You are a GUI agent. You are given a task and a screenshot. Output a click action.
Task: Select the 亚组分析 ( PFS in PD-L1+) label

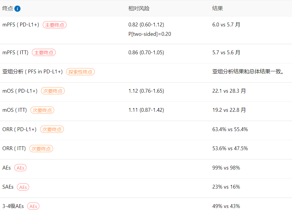tap(33, 72)
